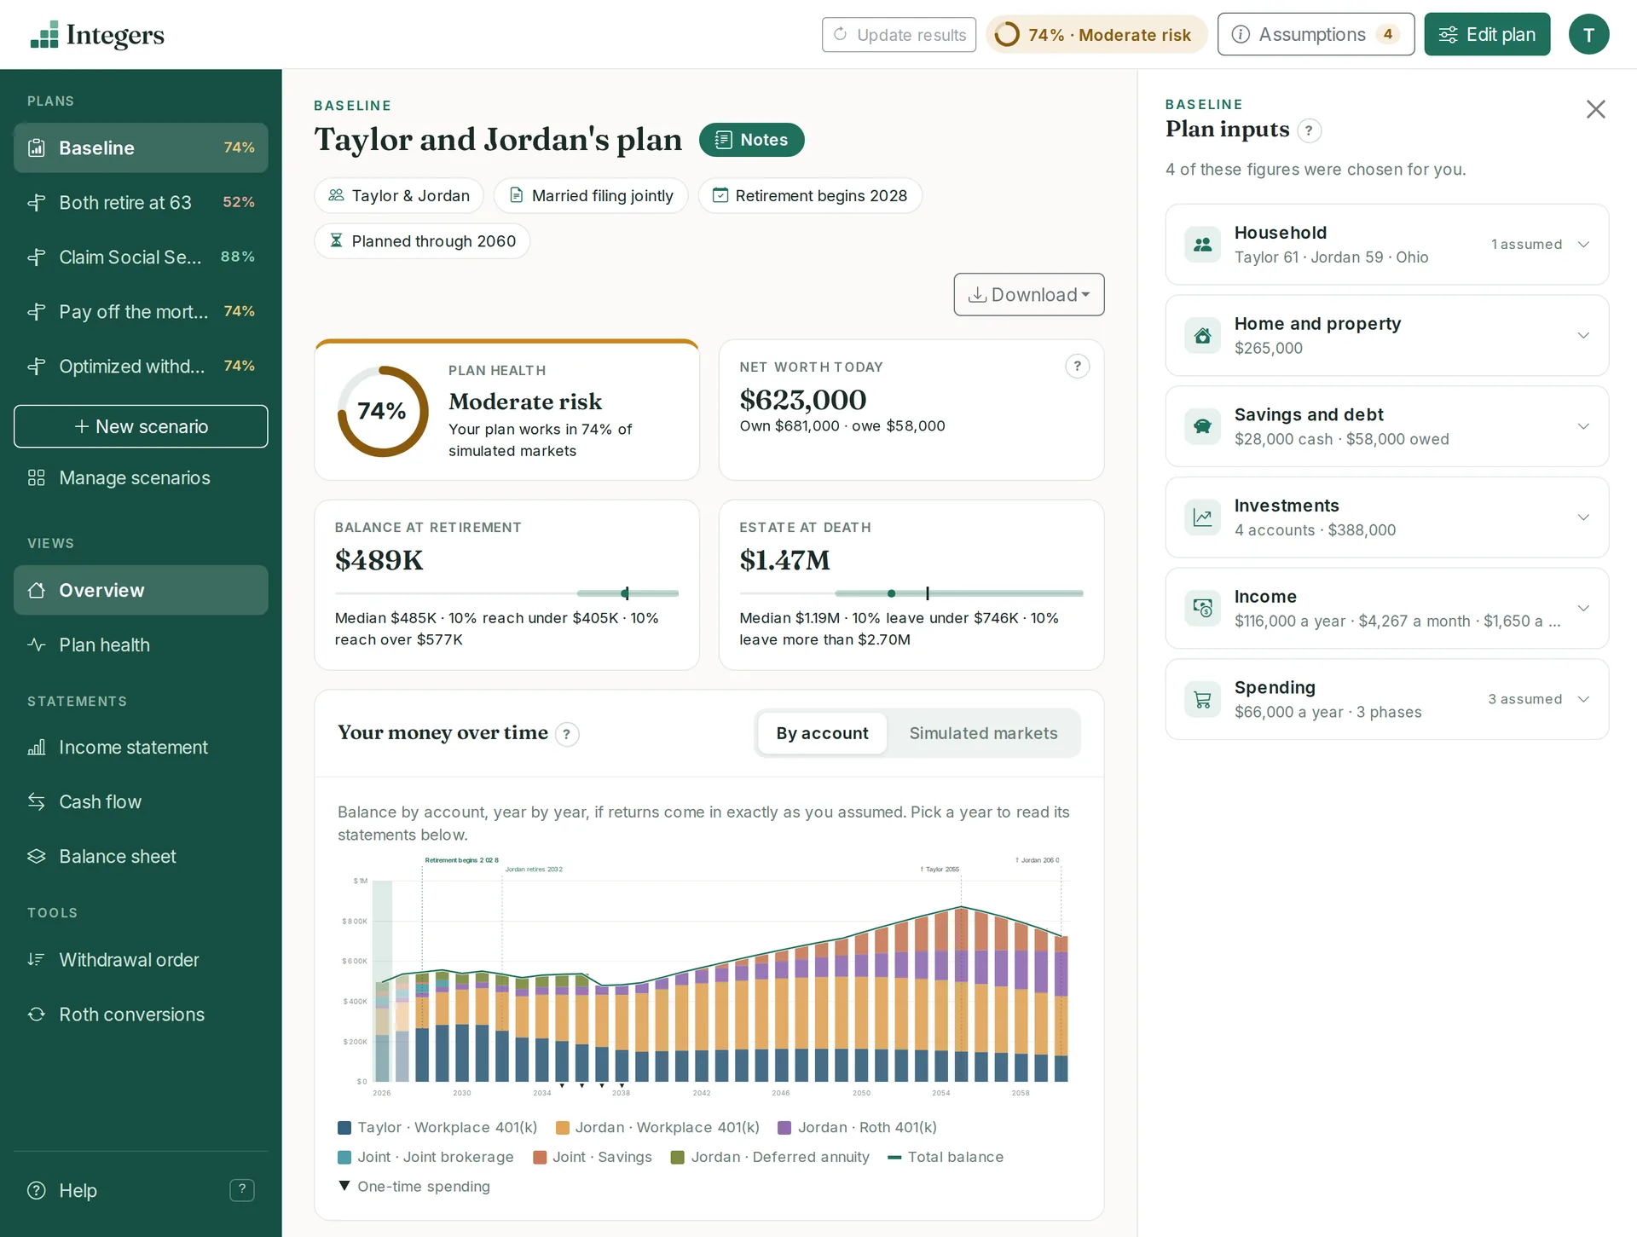Click the 74% Moderate risk status pill
The image size is (1637, 1237).
(1096, 35)
